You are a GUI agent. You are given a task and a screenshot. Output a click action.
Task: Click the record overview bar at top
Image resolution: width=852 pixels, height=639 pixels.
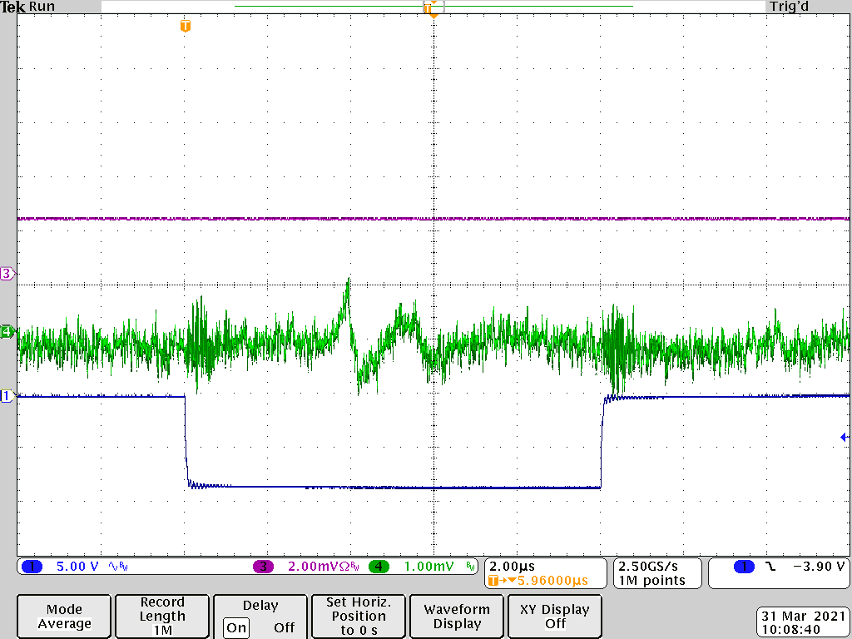[x=432, y=7]
